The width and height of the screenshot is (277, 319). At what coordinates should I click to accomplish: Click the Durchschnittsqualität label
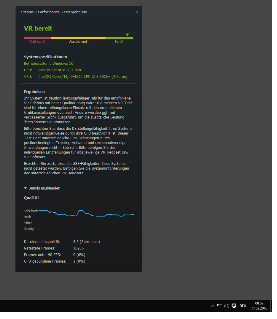point(42,242)
